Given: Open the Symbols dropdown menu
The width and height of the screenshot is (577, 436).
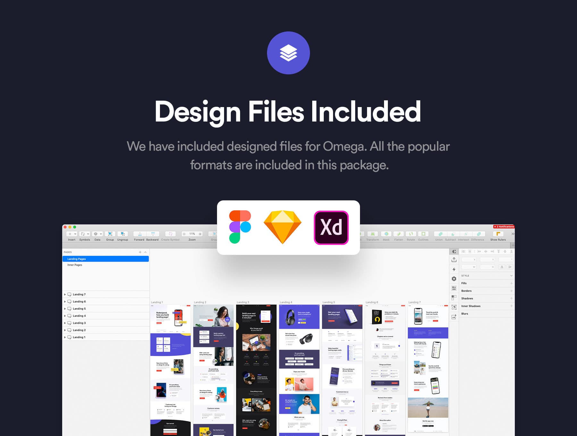Looking at the screenshot, I should 85,234.
